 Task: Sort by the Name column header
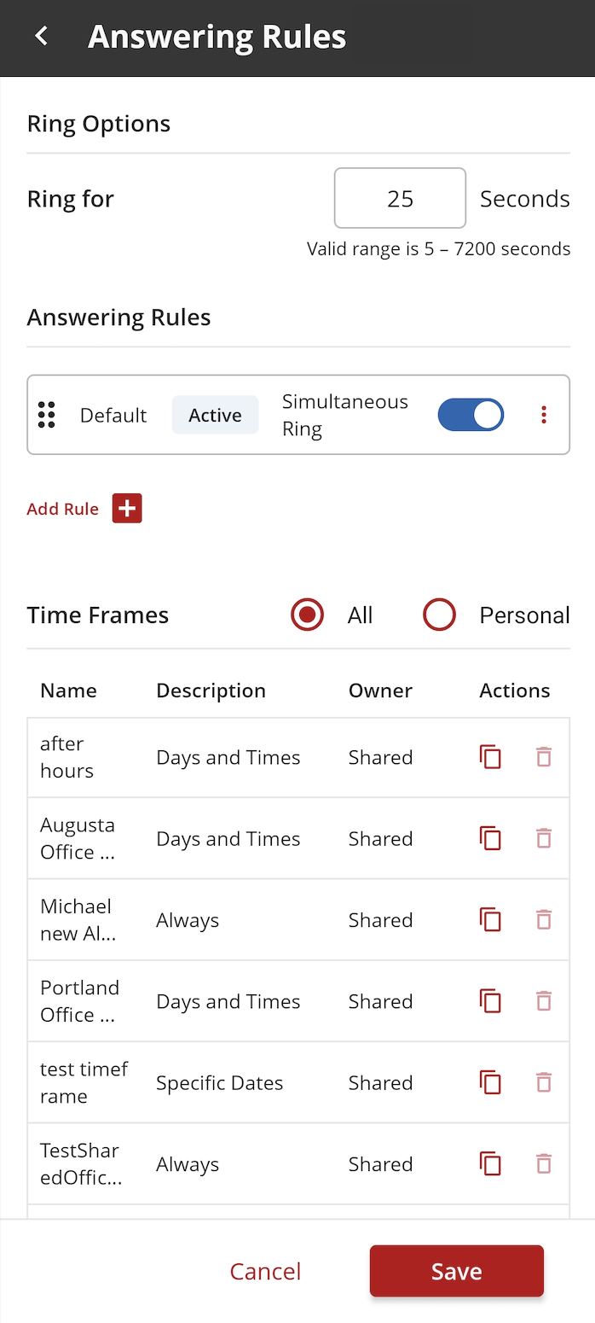68,691
